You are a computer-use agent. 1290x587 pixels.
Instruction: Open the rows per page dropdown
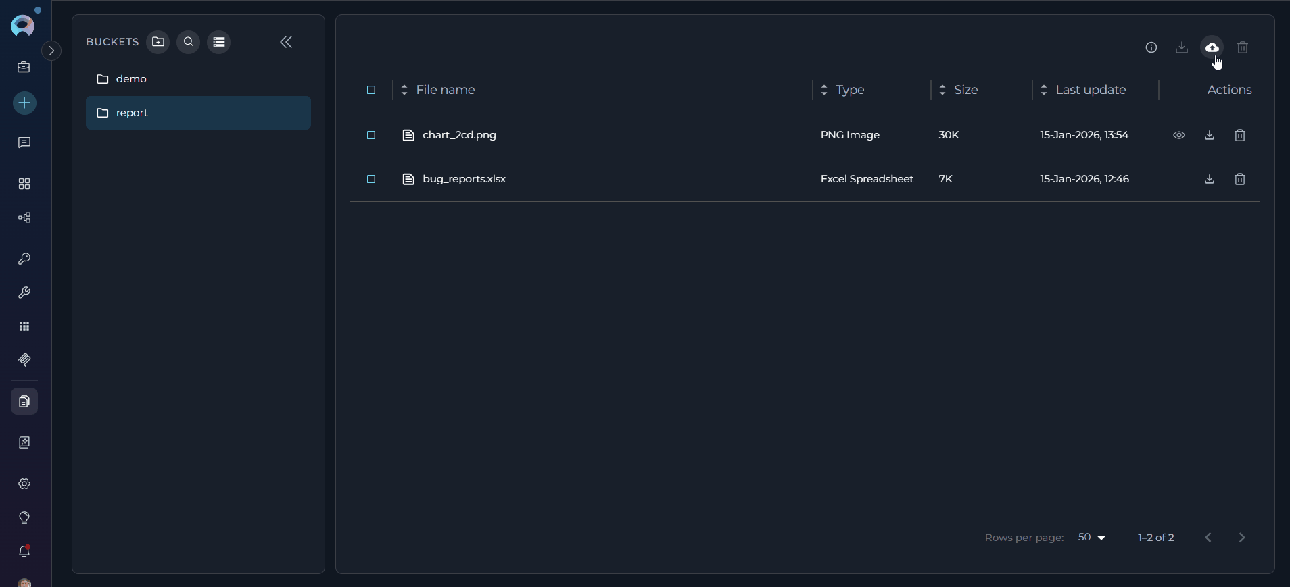(1091, 538)
